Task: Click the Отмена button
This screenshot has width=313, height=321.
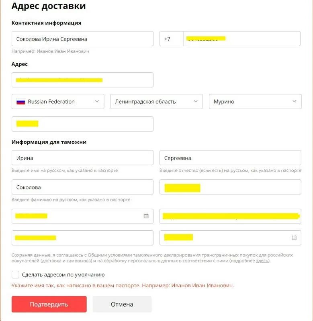Action: [122, 304]
